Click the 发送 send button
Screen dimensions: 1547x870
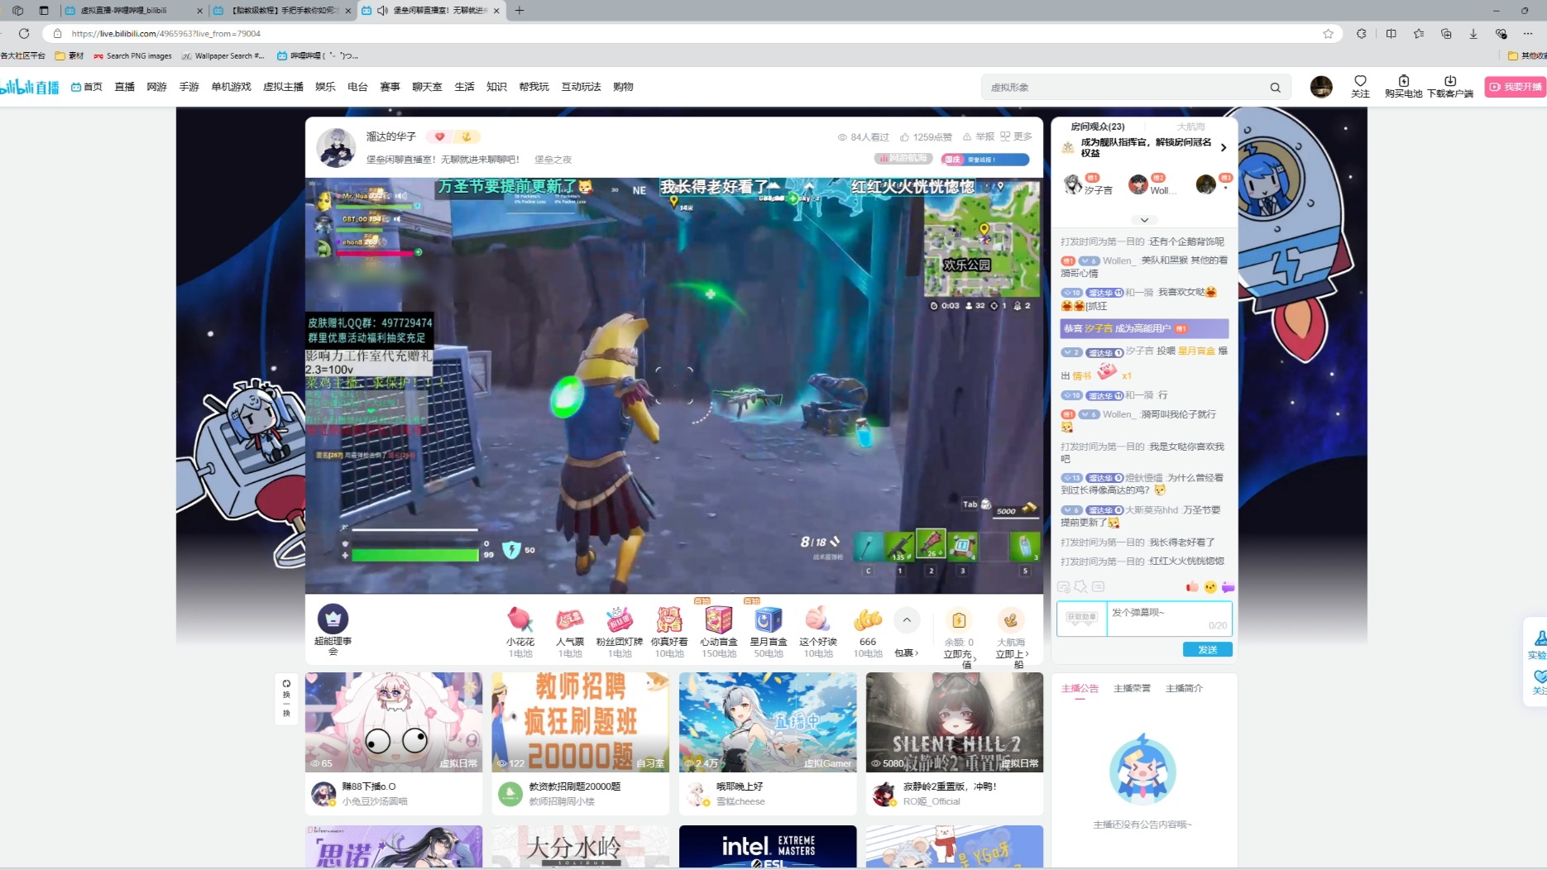[x=1207, y=649]
